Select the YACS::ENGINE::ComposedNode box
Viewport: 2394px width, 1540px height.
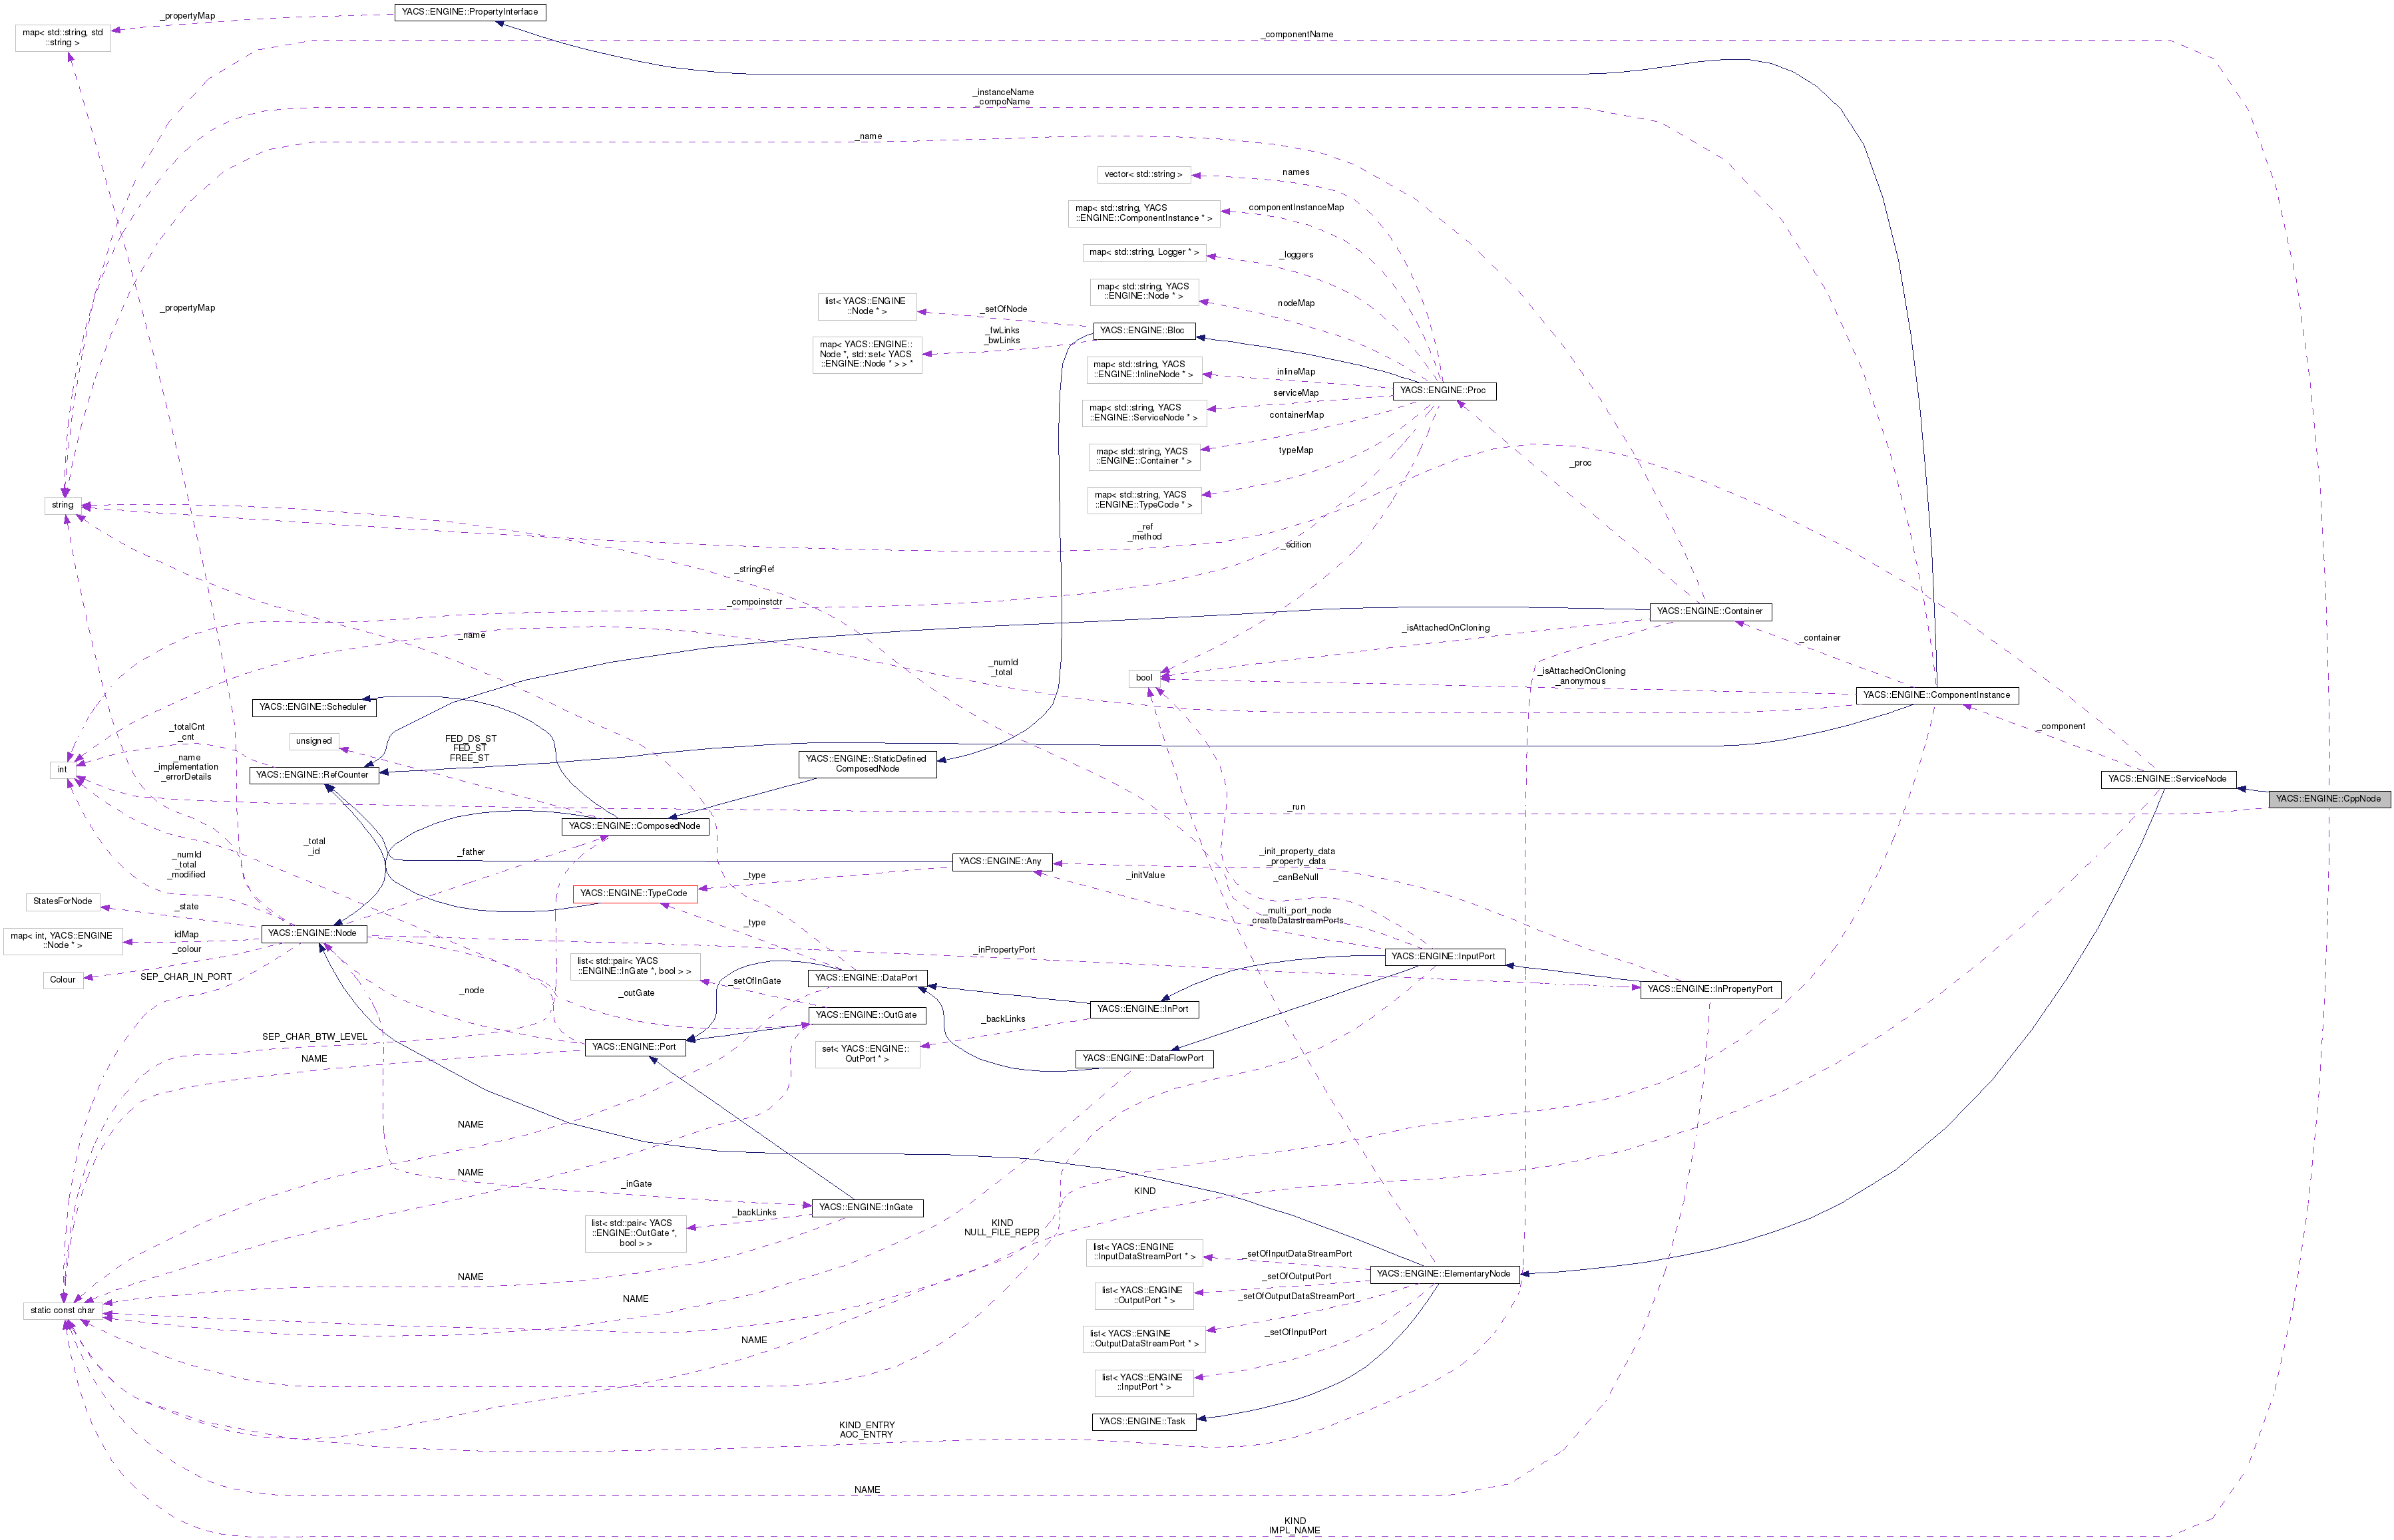coord(634,826)
